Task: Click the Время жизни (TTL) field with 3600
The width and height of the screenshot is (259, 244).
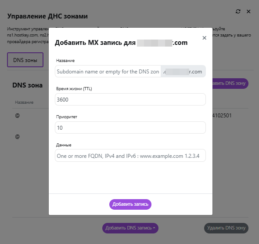Action: coord(130,99)
